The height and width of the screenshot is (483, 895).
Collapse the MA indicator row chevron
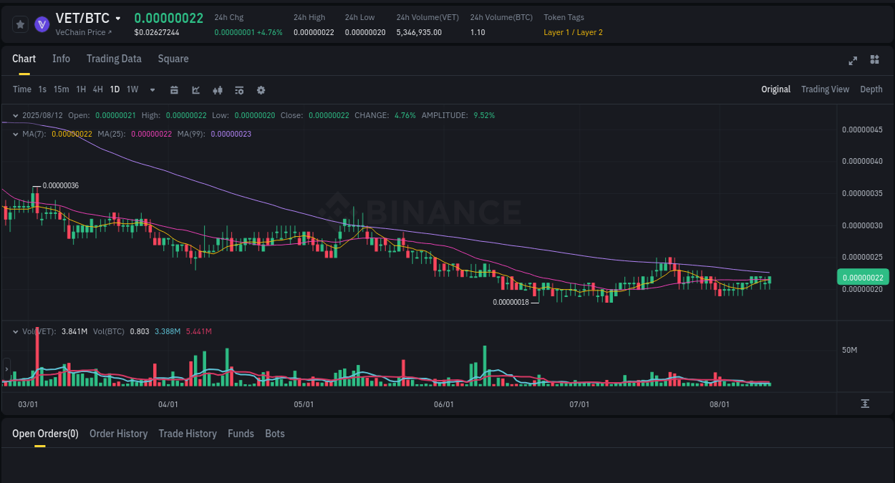coord(14,134)
